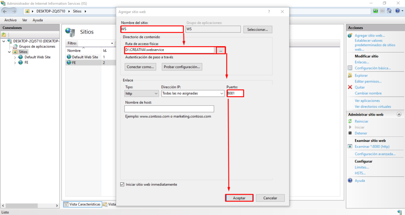Viewport: 405px width, 215px height.
Task: Collapse the DESKTOP-2QJ5710 server node
Action: pos(4,41)
